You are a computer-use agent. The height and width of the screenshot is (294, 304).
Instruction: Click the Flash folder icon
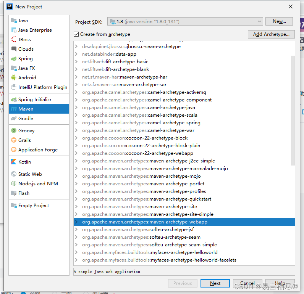coord(14,193)
